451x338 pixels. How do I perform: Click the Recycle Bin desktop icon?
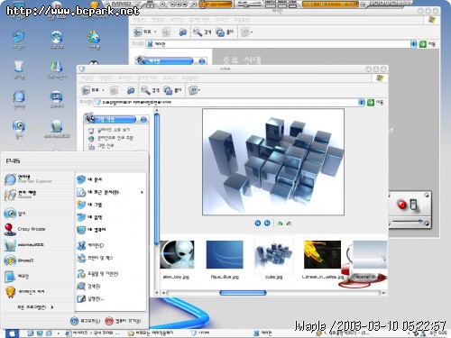pyautogui.click(x=19, y=69)
